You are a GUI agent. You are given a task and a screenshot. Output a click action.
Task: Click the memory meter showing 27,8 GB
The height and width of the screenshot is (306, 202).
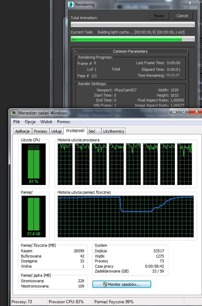point(33,216)
